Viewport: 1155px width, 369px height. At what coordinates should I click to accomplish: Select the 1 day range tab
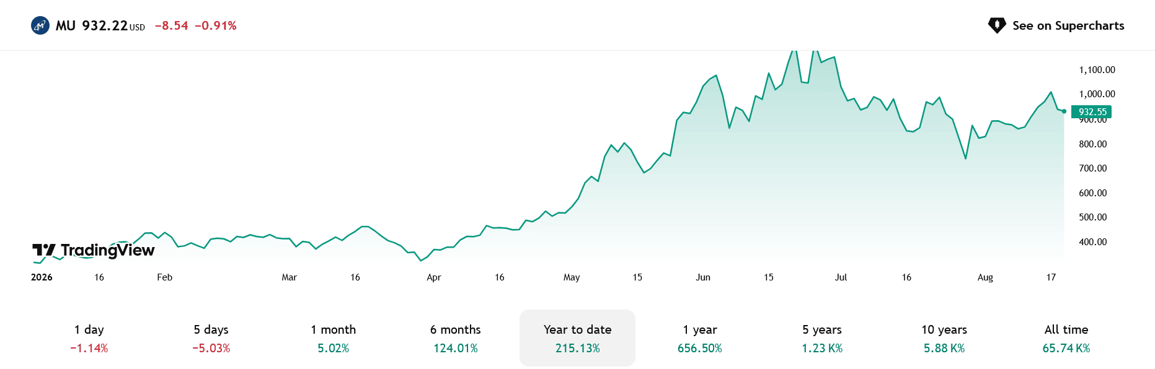click(x=89, y=338)
